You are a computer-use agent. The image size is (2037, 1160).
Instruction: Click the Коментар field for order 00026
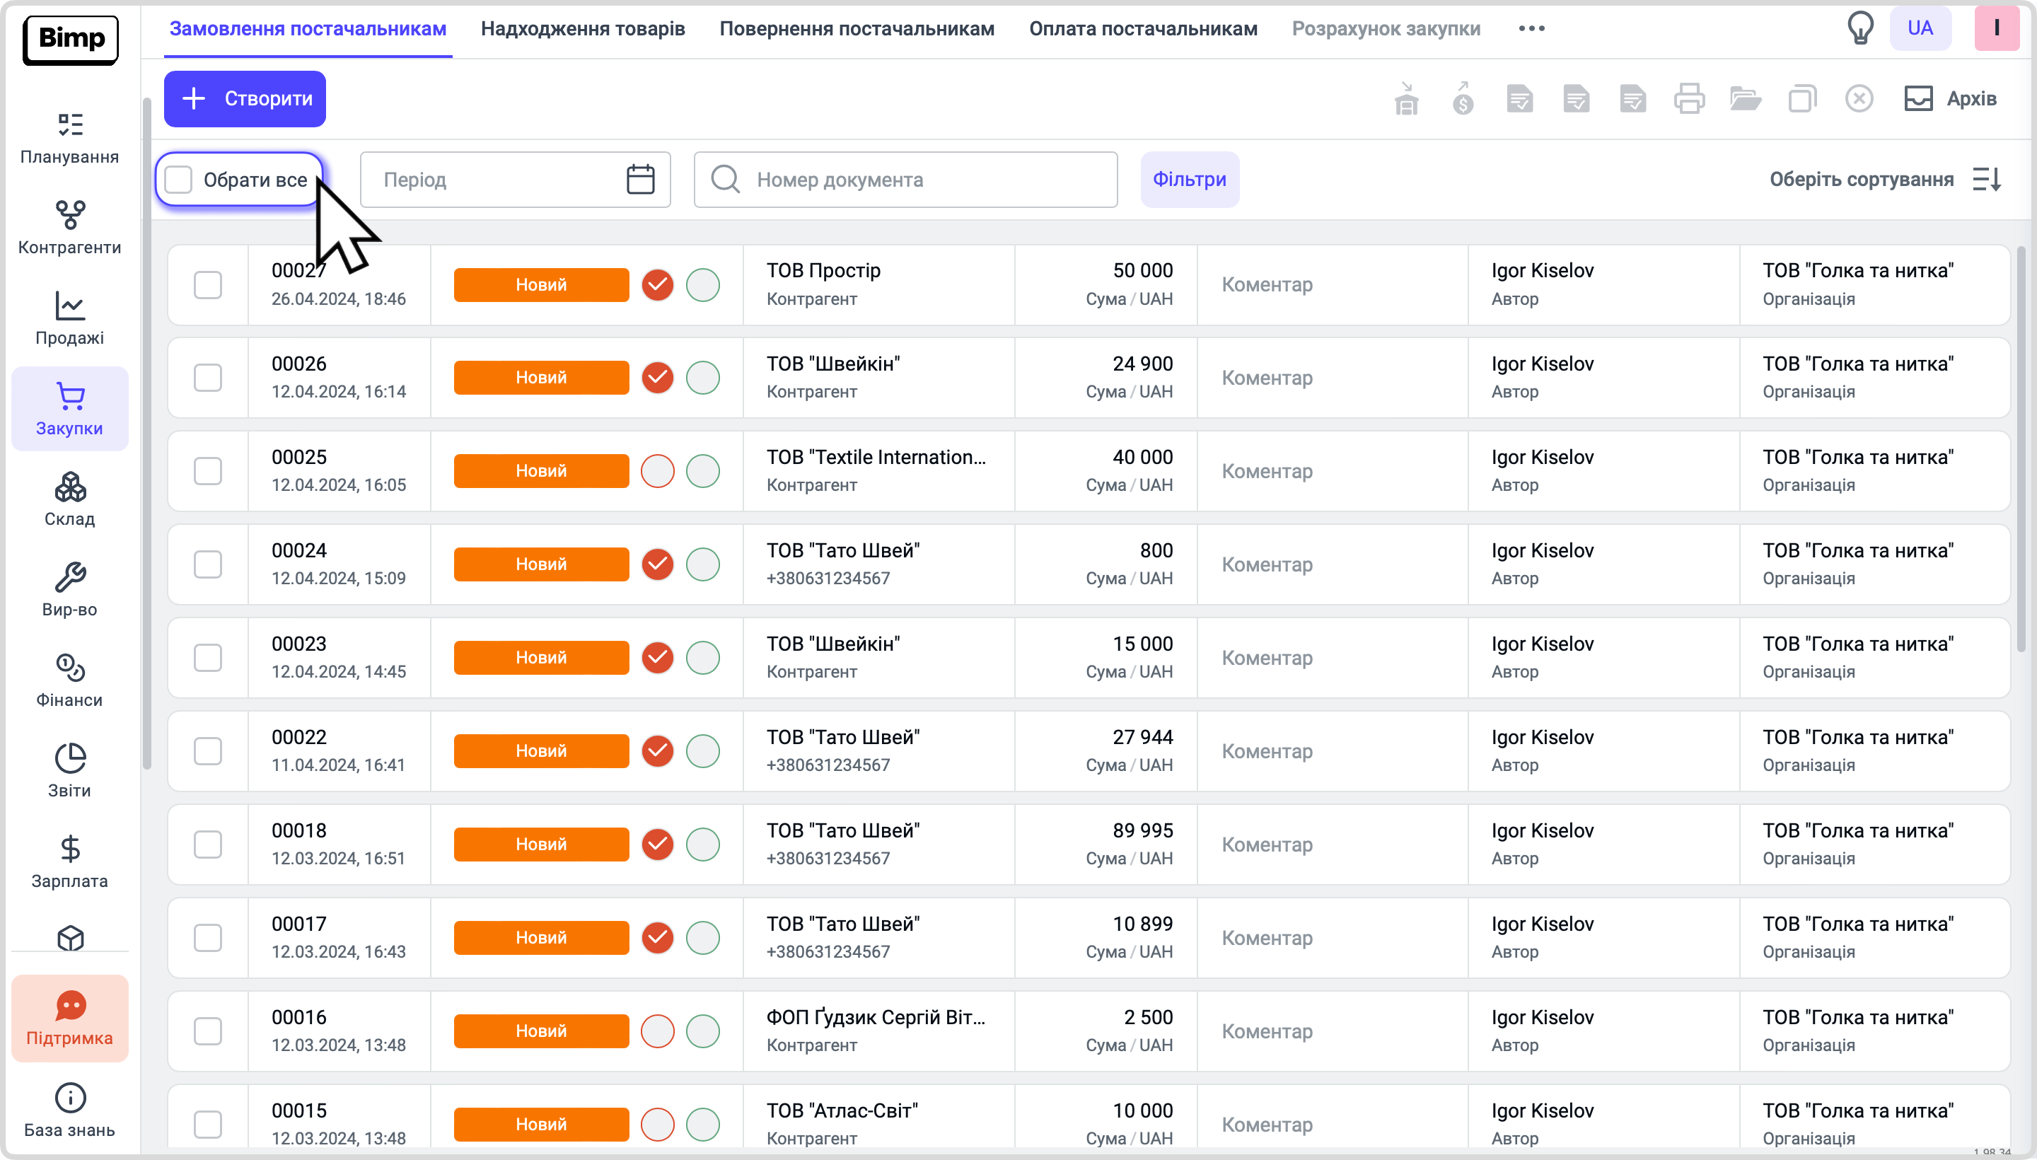pyautogui.click(x=1332, y=378)
